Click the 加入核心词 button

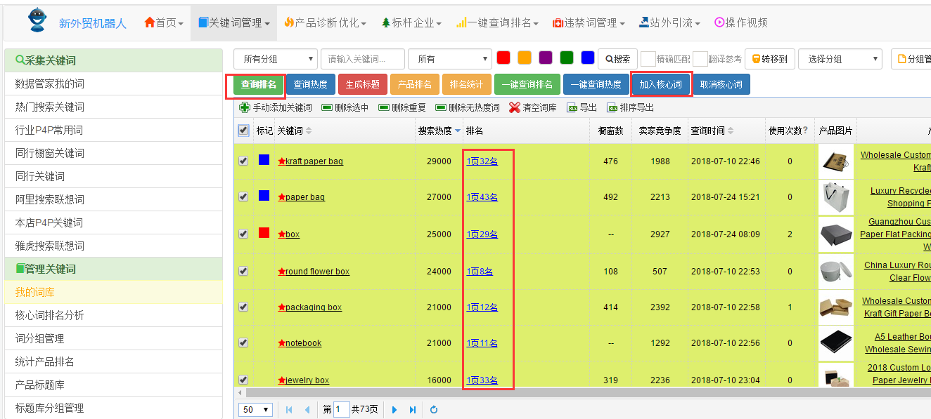tap(661, 84)
